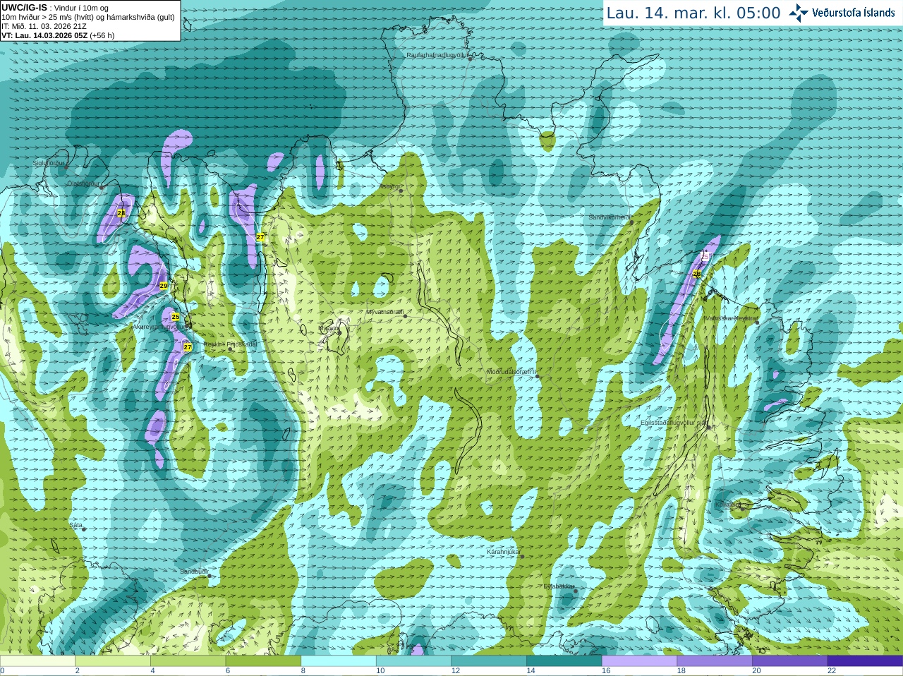The width and height of the screenshot is (903, 676).
Task: Select the Sandbúðir station marker
Action: 210,576
